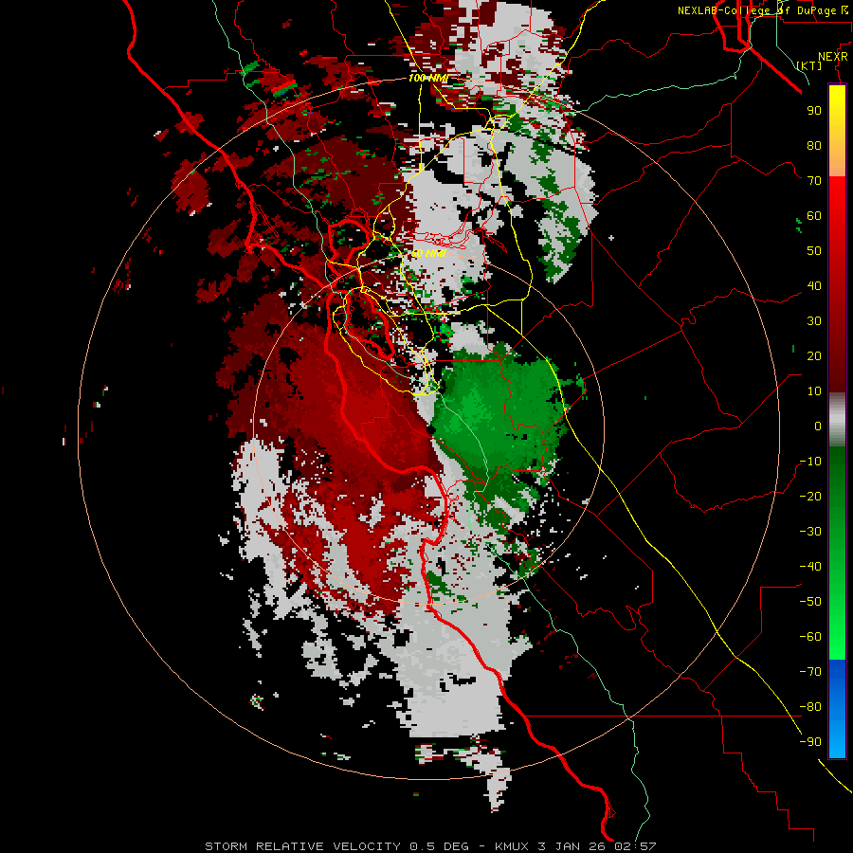Image resolution: width=853 pixels, height=853 pixels.
Task: Select the 90 value on velocity scale
Action: [814, 111]
